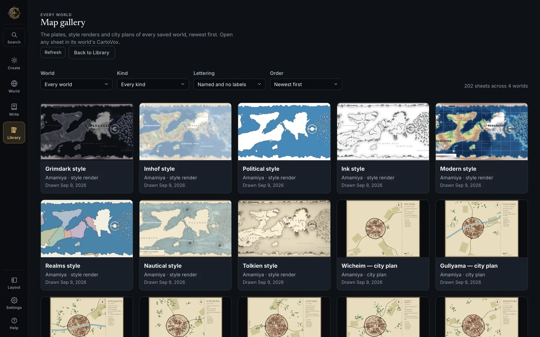Viewport: 540px width, 337px height.
Task: Click the 'Political style' title
Action: coord(261,169)
